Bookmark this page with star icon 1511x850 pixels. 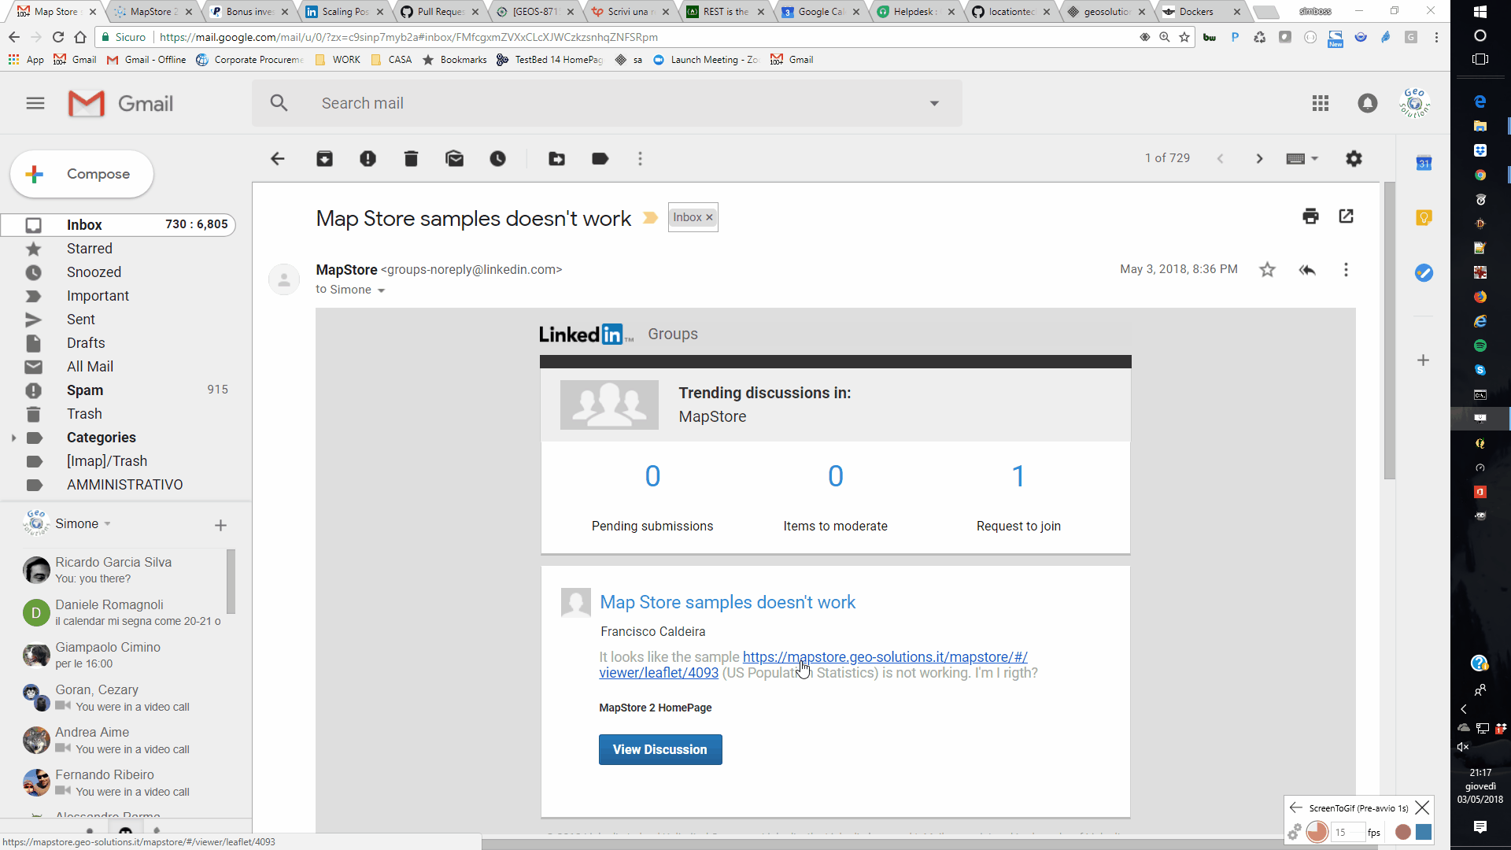point(1184,37)
